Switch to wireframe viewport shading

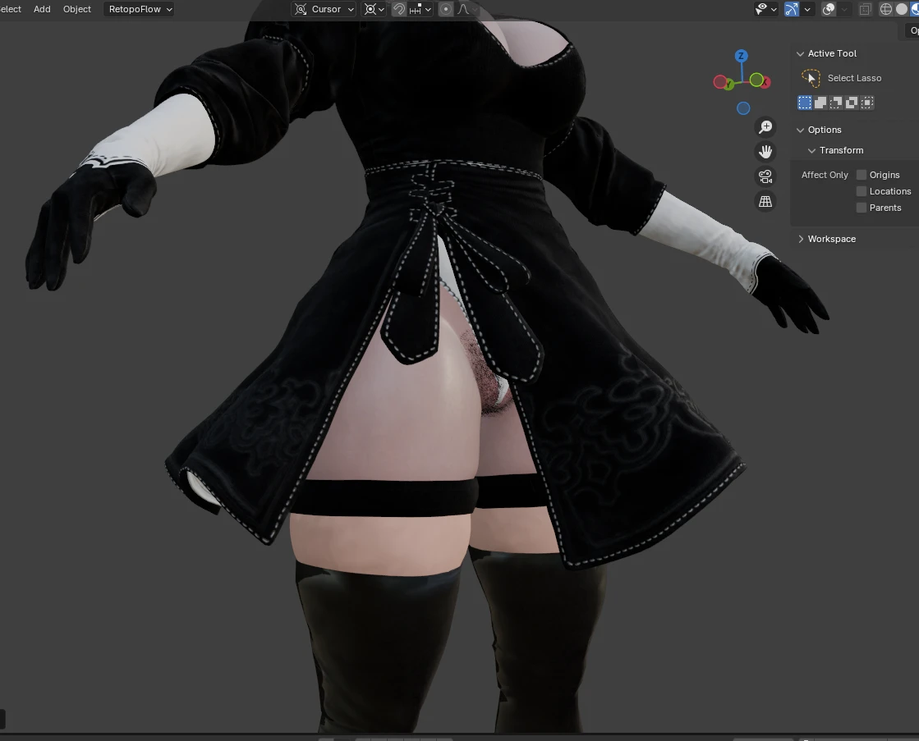[886, 9]
